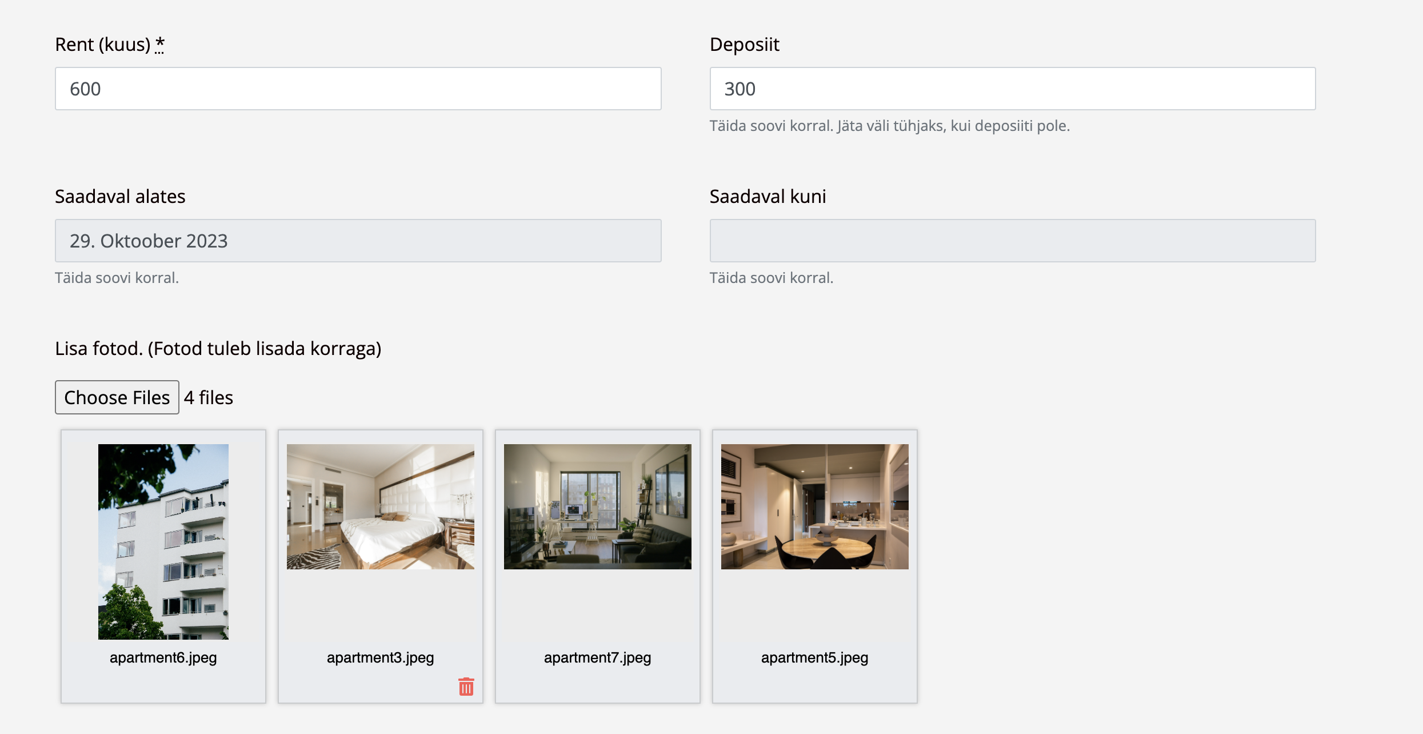Click the Saadaval alates label
The width and height of the screenshot is (1423, 734).
pyautogui.click(x=120, y=196)
